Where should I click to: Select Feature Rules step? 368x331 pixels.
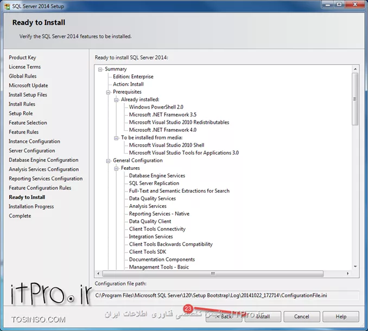(x=24, y=132)
